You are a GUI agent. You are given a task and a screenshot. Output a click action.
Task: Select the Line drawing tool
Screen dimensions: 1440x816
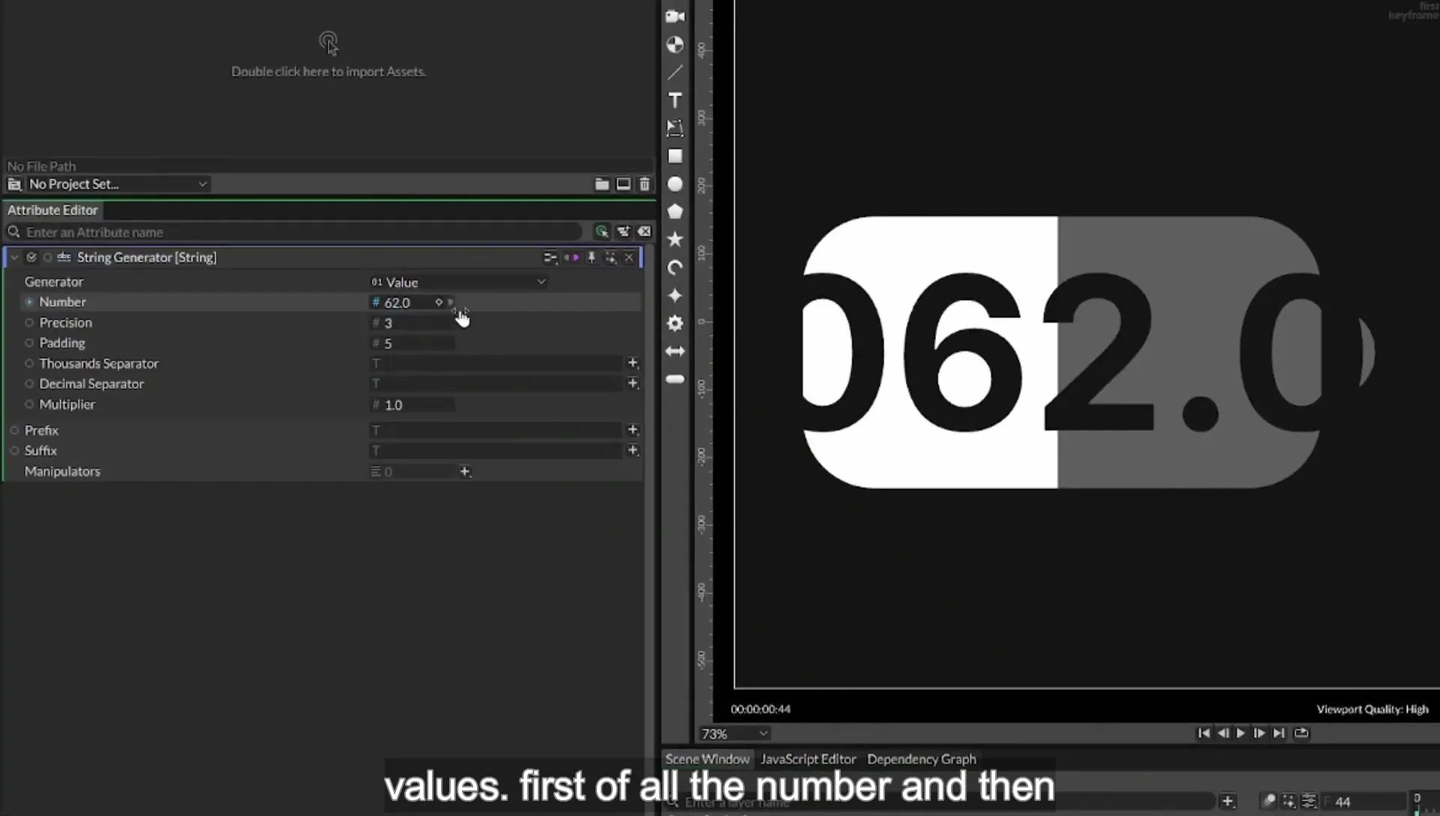tap(675, 72)
